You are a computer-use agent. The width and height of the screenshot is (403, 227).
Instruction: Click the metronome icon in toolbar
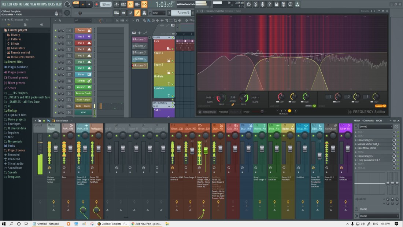[117, 4]
